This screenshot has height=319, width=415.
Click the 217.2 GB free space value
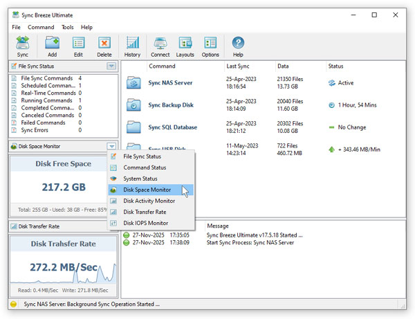point(64,187)
